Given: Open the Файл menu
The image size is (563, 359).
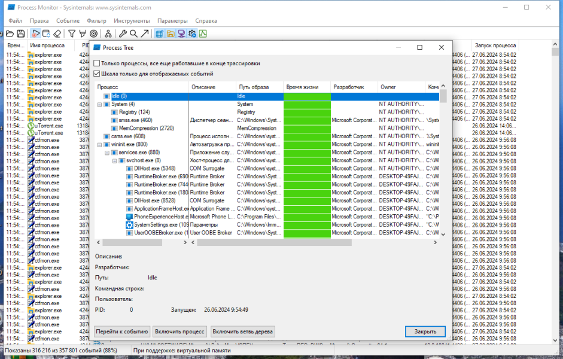Looking at the screenshot, I should tap(16, 21).
